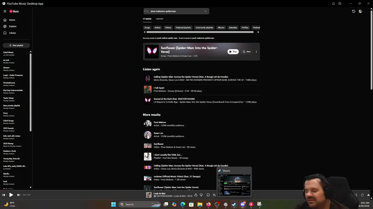Image resolution: width=373 pixels, height=209 pixels.
Task: Click the filter chips horizontal scrollbar
Action: 200,32
